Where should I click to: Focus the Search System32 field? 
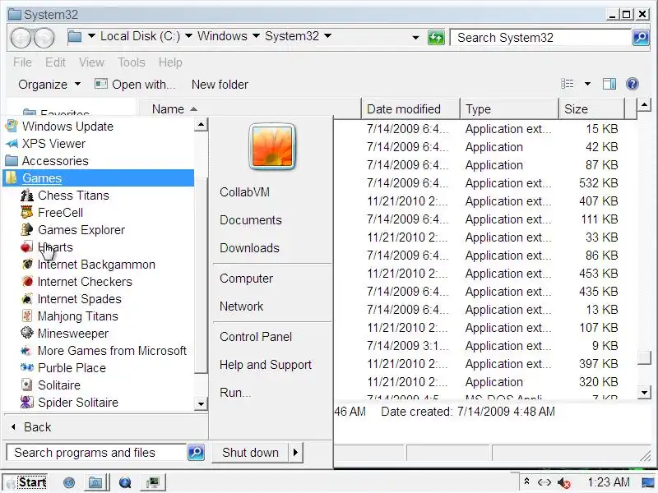tap(540, 38)
